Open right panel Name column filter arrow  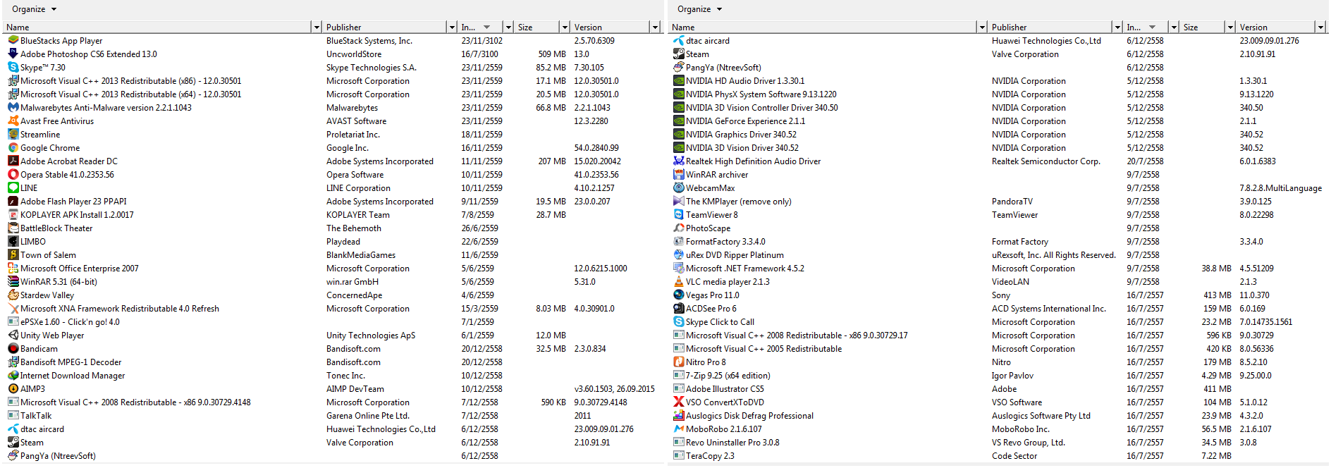(x=982, y=27)
